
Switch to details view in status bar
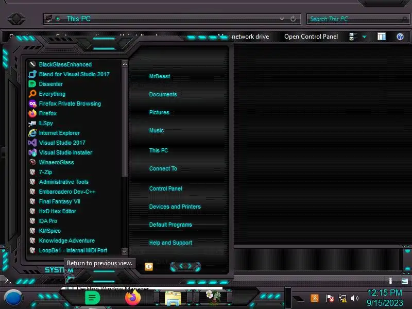390,281
